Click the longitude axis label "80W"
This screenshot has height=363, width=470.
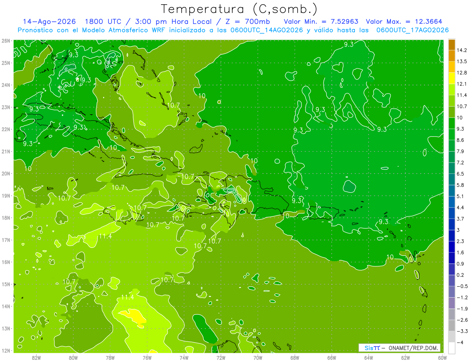pyautogui.click(x=73, y=358)
